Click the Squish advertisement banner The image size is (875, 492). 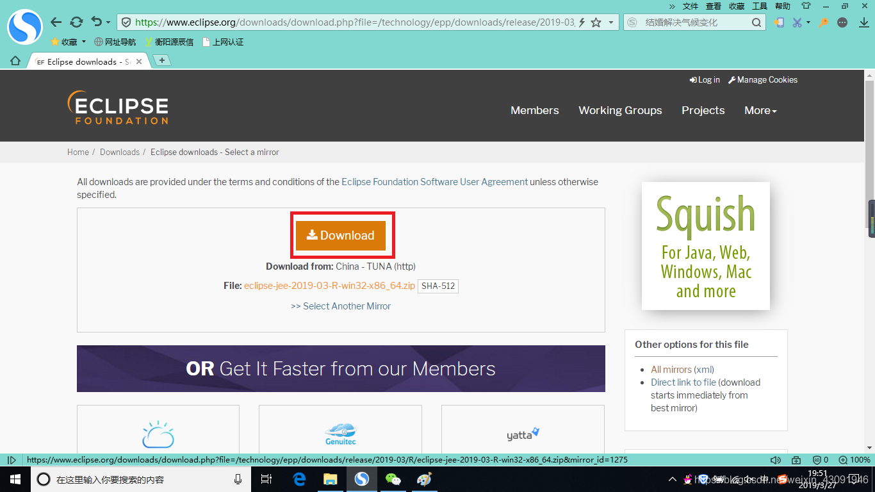(706, 246)
